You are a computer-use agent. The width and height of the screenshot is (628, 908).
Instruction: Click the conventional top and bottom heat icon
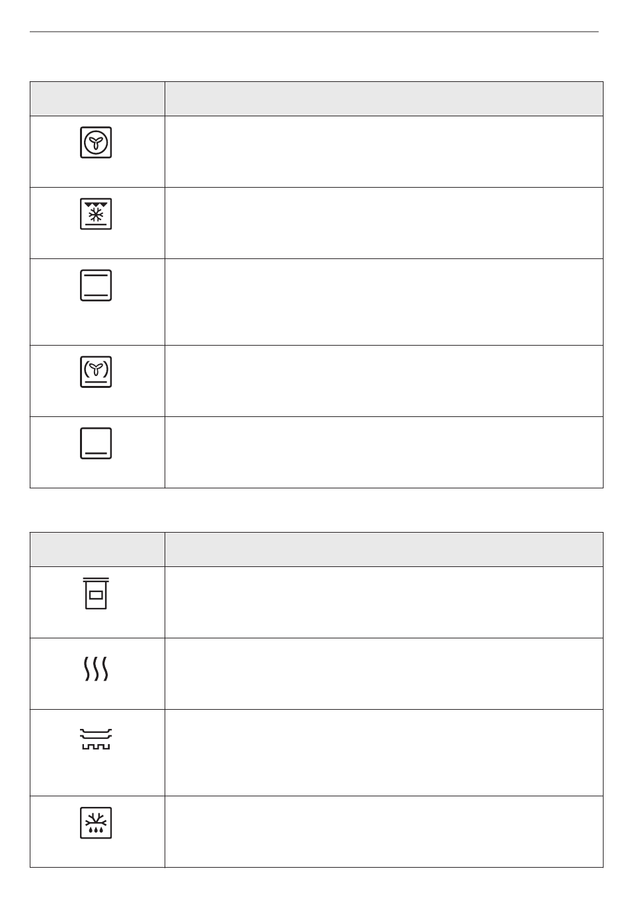[96, 285]
